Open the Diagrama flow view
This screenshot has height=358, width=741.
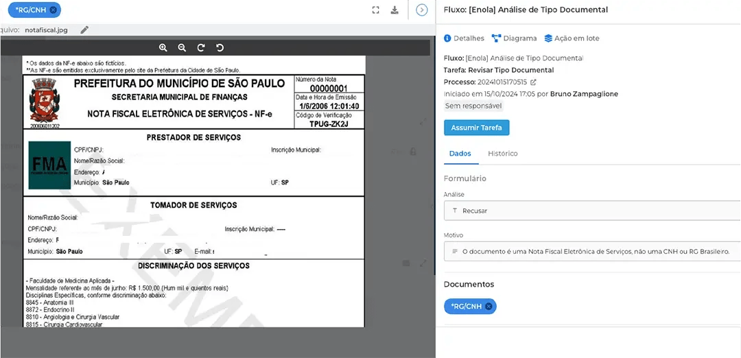pos(514,38)
